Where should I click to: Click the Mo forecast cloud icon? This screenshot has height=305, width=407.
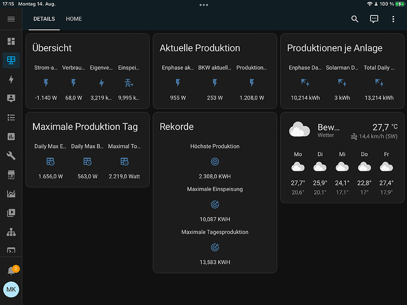pos(298,167)
